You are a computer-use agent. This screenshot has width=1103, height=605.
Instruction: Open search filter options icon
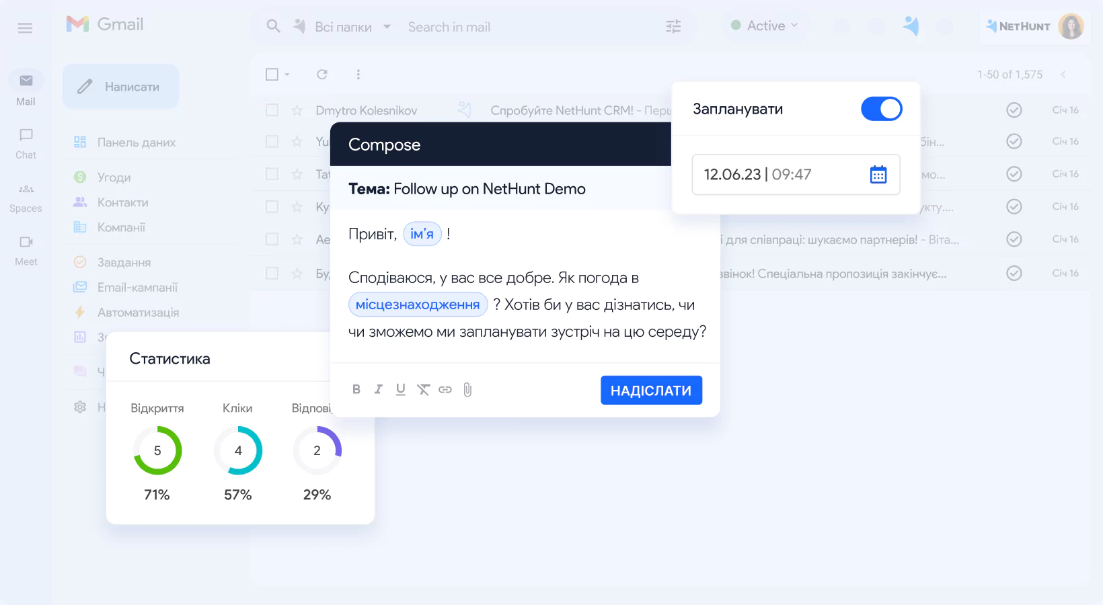pyautogui.click(x=673, y=26)
